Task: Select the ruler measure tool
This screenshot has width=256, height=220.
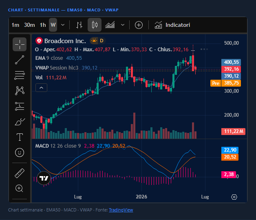Action: (20, 173)
